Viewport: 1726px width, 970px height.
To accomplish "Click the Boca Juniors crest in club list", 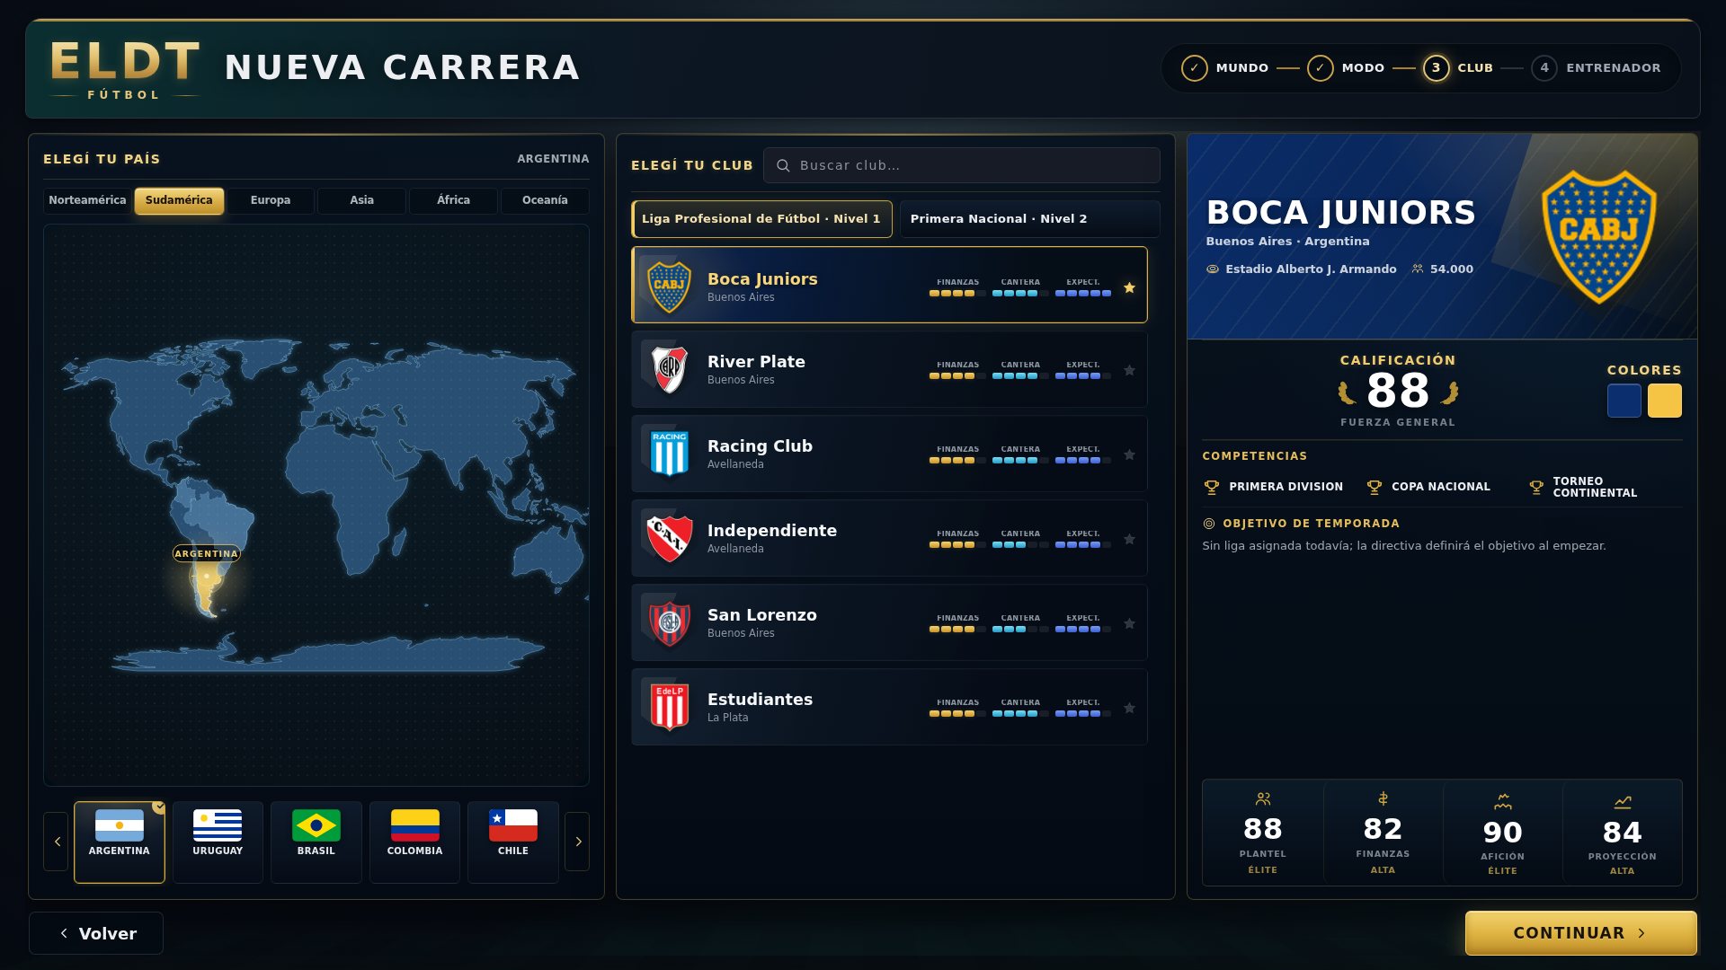I will coord(670,287).
